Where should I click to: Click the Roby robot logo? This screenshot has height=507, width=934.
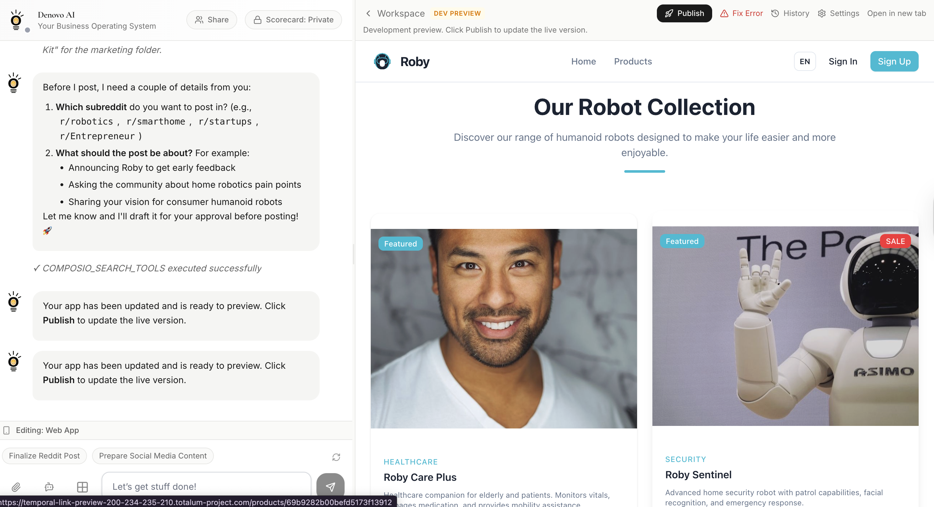382,62
